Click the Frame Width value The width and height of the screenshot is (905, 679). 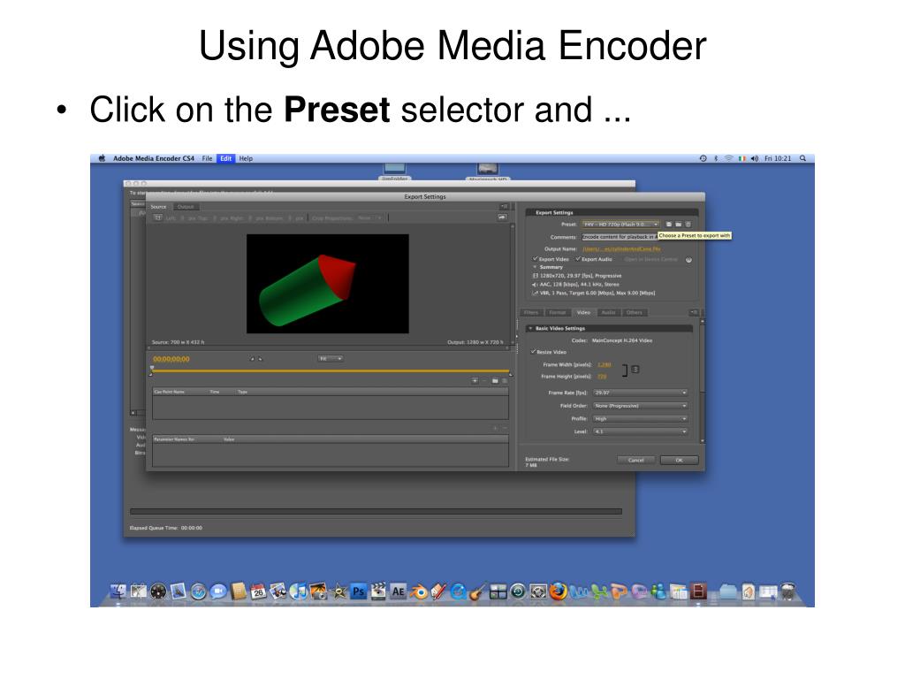click(x=604, y=365)
